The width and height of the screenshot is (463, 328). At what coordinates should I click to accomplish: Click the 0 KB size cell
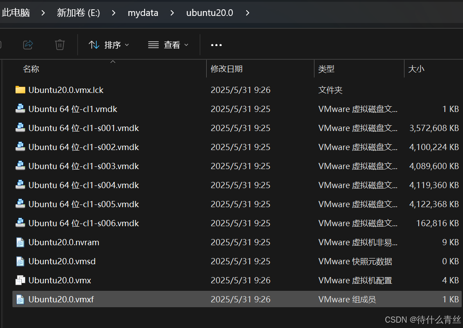450,262
